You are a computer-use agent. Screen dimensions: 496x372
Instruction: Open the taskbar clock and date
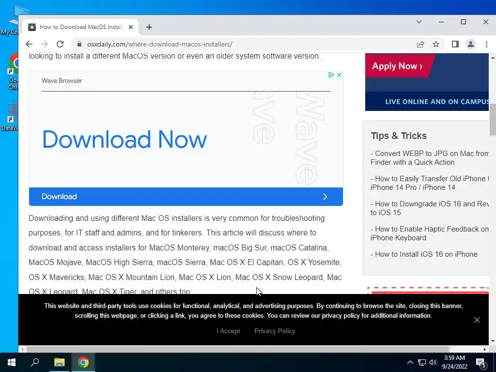pos(454,362)
